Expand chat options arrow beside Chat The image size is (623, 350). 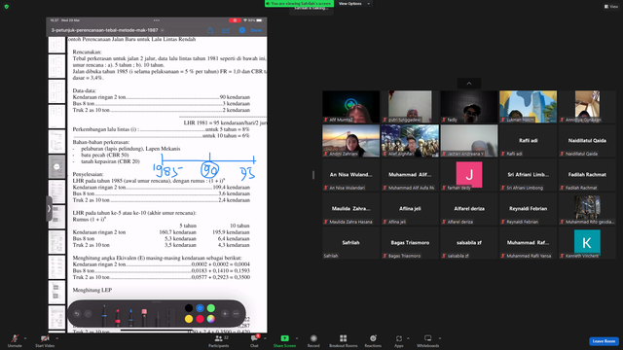[x=265, y=338]
